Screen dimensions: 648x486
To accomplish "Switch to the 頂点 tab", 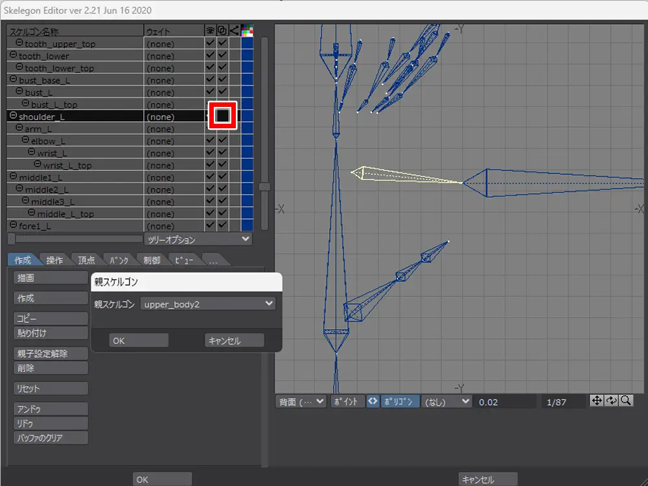I will tap(86, 260).
